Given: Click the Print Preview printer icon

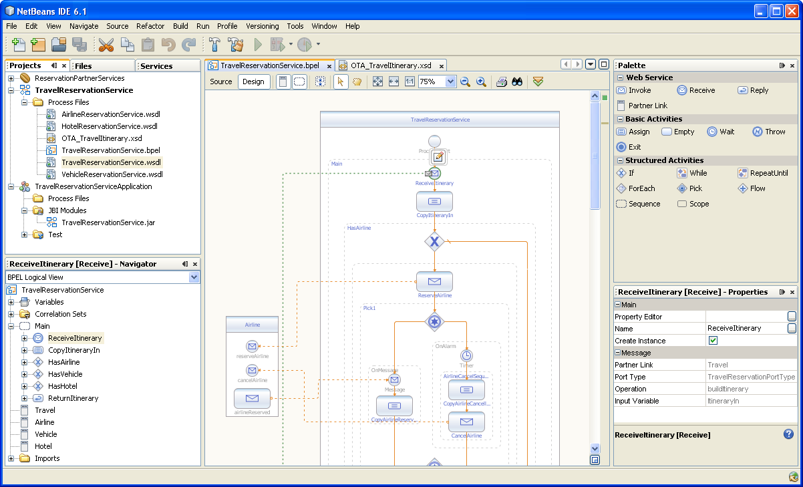Looking at the screenshot, I should pyautogui.click(x=502, y=82).
